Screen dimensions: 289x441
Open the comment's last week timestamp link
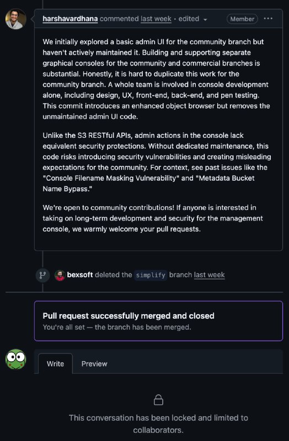point(156,19)
